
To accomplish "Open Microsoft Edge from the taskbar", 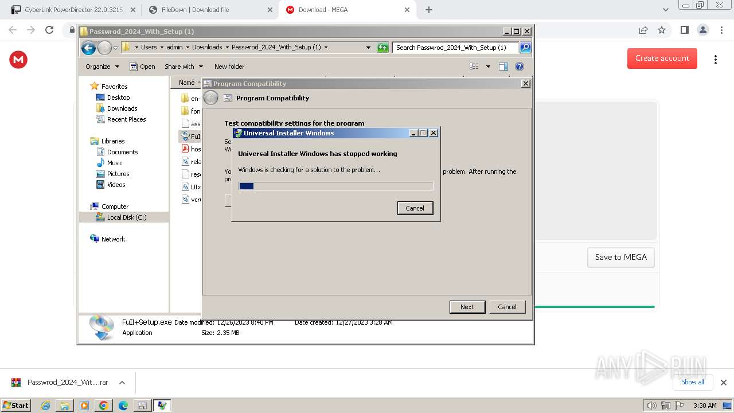I will coord(123,406).
